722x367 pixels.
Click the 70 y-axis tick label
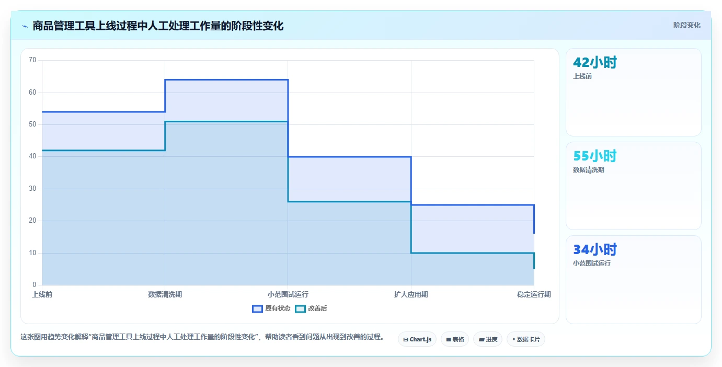click(x=32, y=60)
